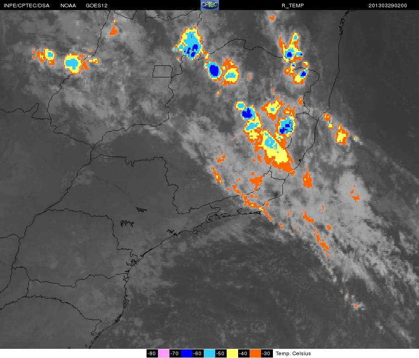Screen dimensions: 419x358
Task: Select the -70 legend value
Action: tap(175, 353)
